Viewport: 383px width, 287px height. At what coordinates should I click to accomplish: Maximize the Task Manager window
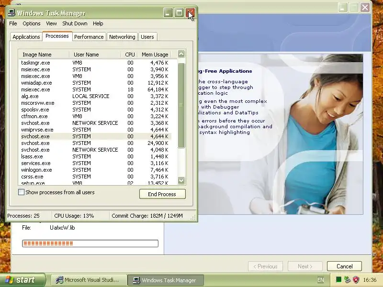(x=179, y=13)
